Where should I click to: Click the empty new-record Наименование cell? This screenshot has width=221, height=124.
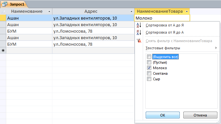29,50
